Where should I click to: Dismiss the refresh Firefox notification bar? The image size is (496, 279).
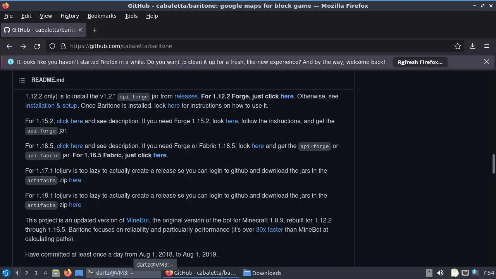[487, 62]
